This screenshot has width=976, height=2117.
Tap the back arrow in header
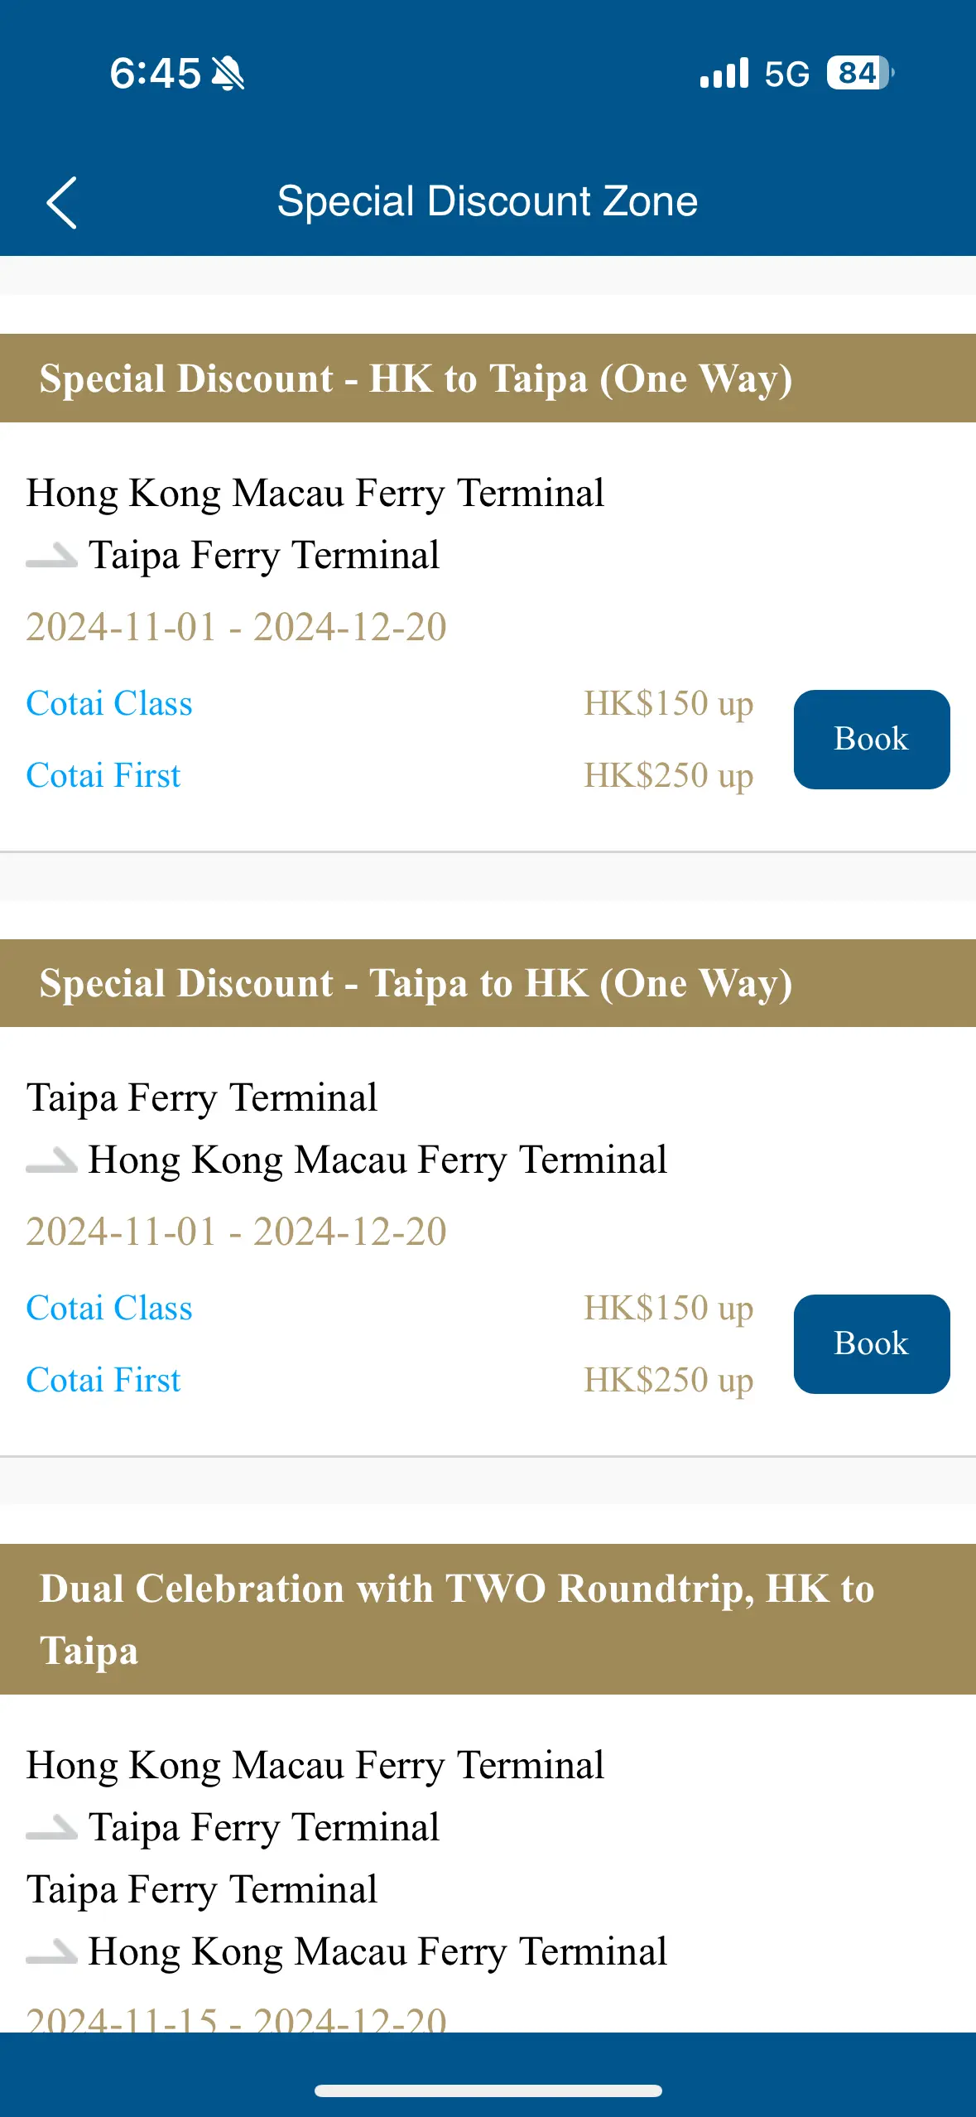point(61,202)
